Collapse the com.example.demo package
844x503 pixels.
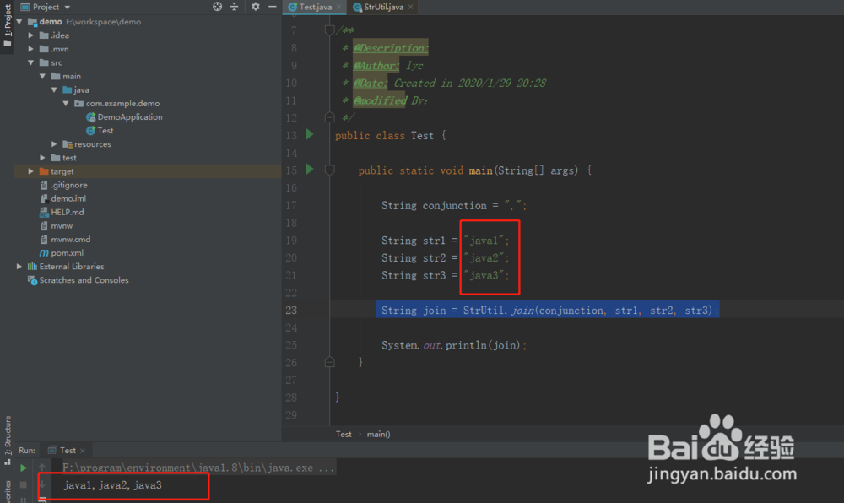tap(66, 103)
